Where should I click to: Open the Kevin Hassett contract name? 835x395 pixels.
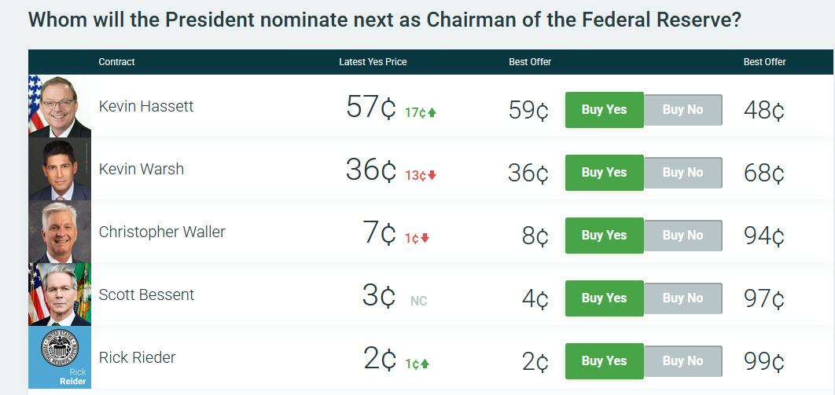(x=146, y=106)
